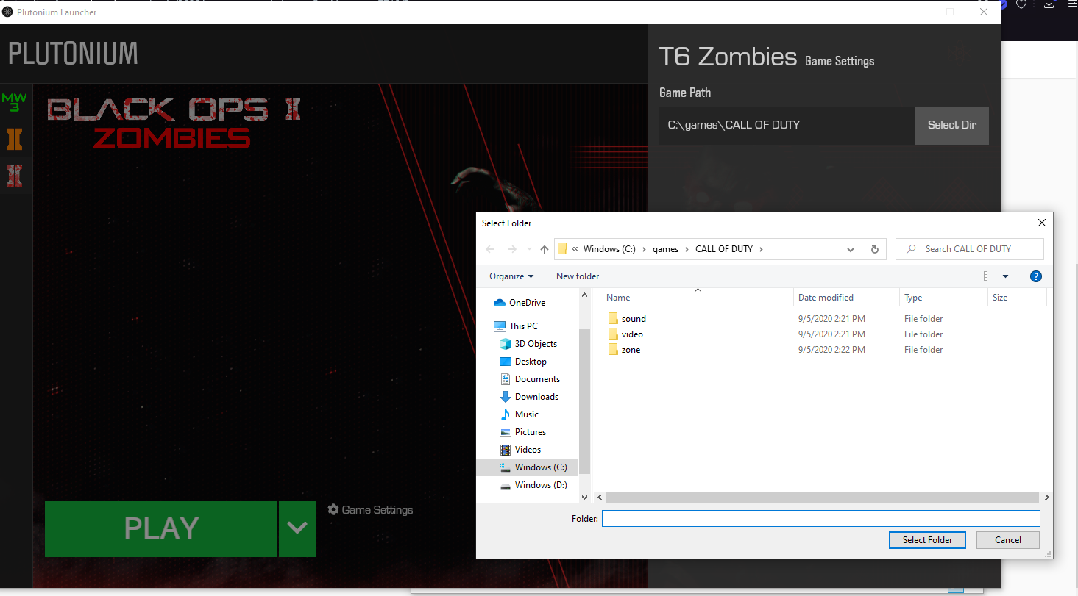Sort by Name column header
The height and width of the screenshot is (596, 1078).
click(x=618, y=298)
